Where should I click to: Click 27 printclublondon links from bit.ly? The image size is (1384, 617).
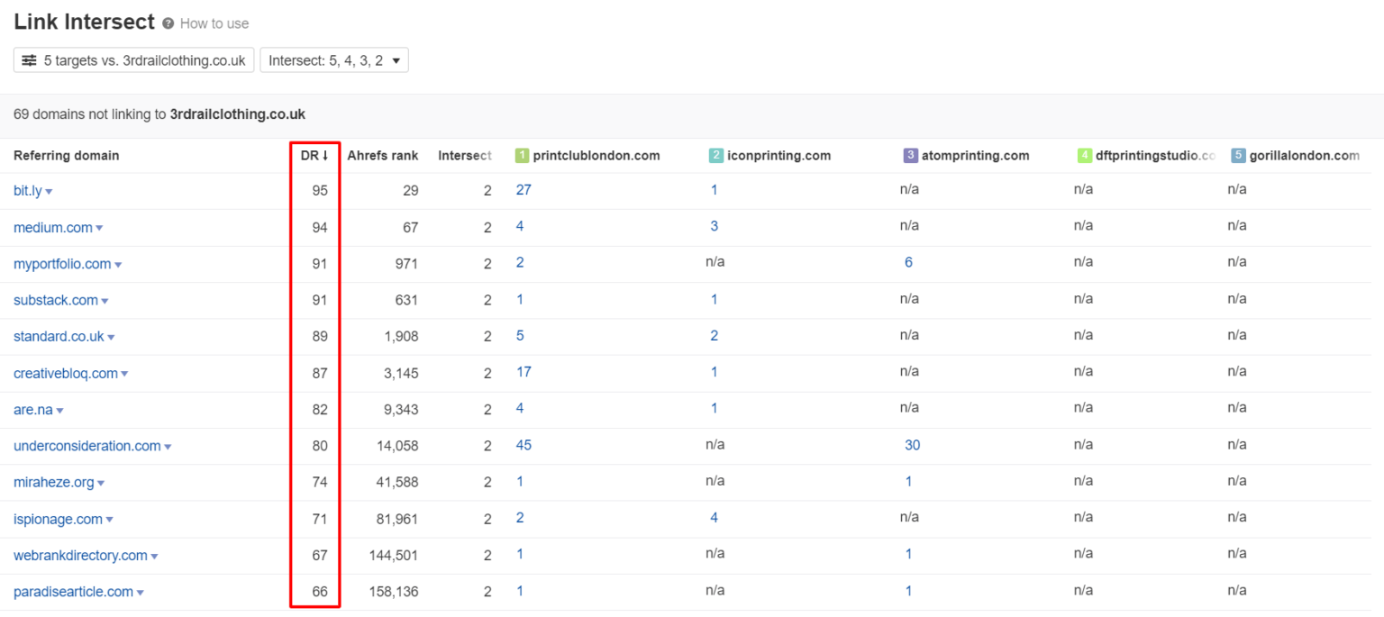(524, 190)
